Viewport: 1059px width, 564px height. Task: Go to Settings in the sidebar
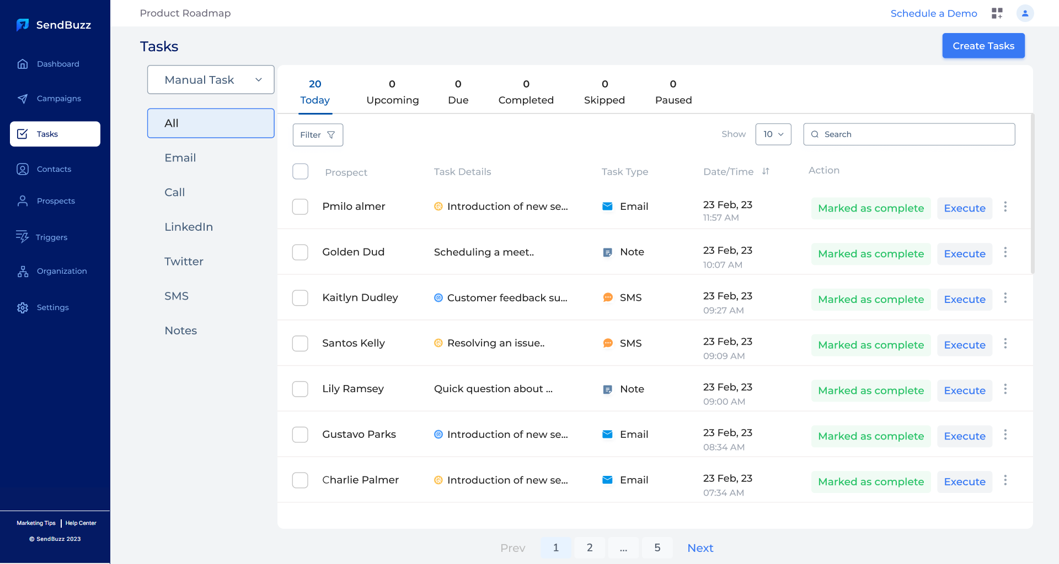click(52, 307)
